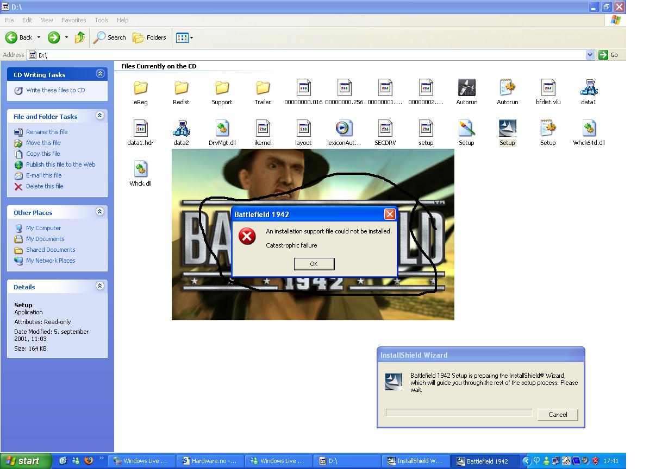Select the lexiconAut... media file icon

pyautogui.click(x=344, y=128)
